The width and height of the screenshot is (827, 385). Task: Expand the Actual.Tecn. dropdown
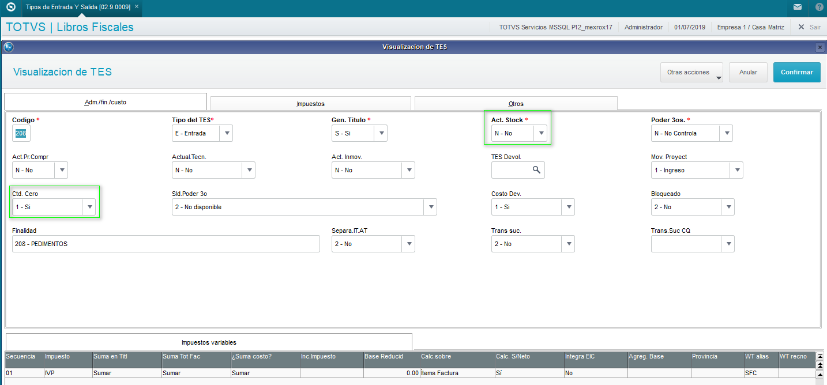click(x=249, y=170)
